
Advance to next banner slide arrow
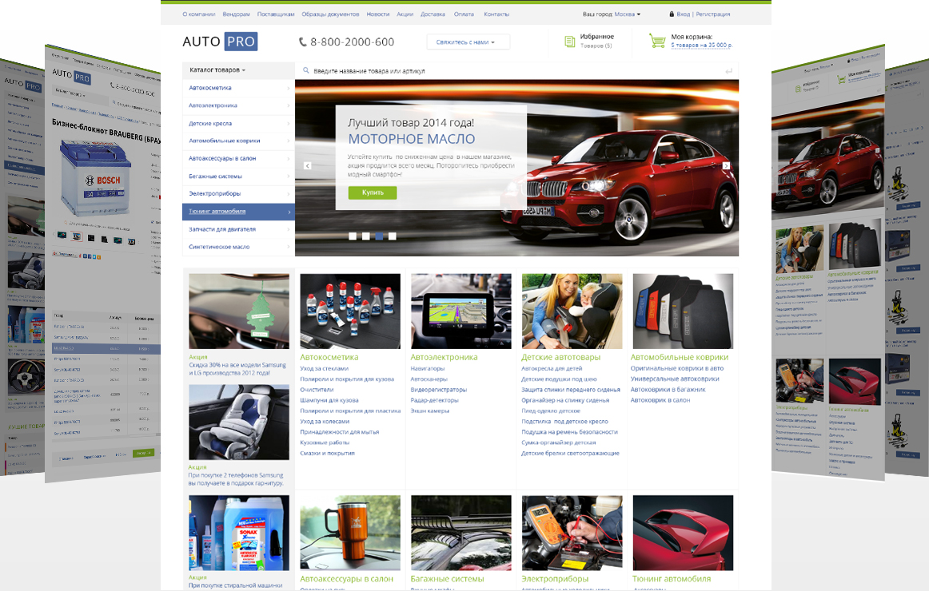point(726,166)
